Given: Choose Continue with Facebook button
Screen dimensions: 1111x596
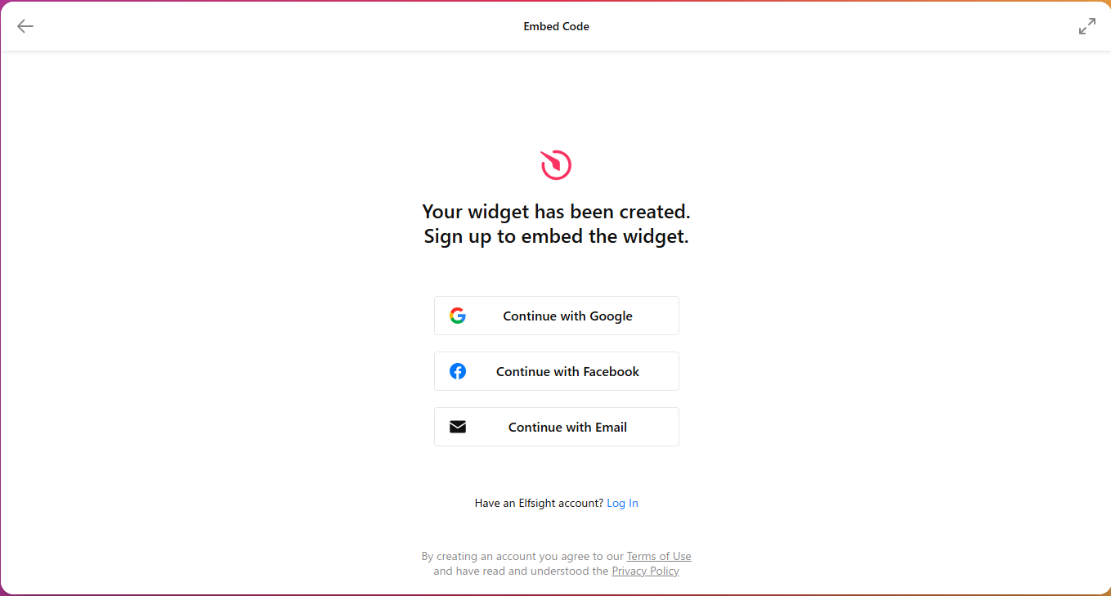Looking at the screenshot, I should (557, 371).
